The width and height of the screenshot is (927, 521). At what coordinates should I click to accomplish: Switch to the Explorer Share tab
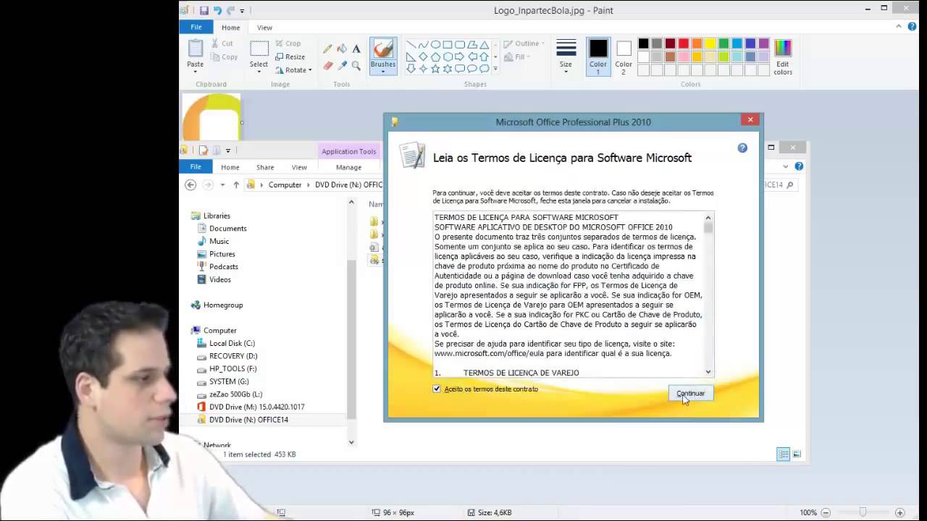coord(265,167)
